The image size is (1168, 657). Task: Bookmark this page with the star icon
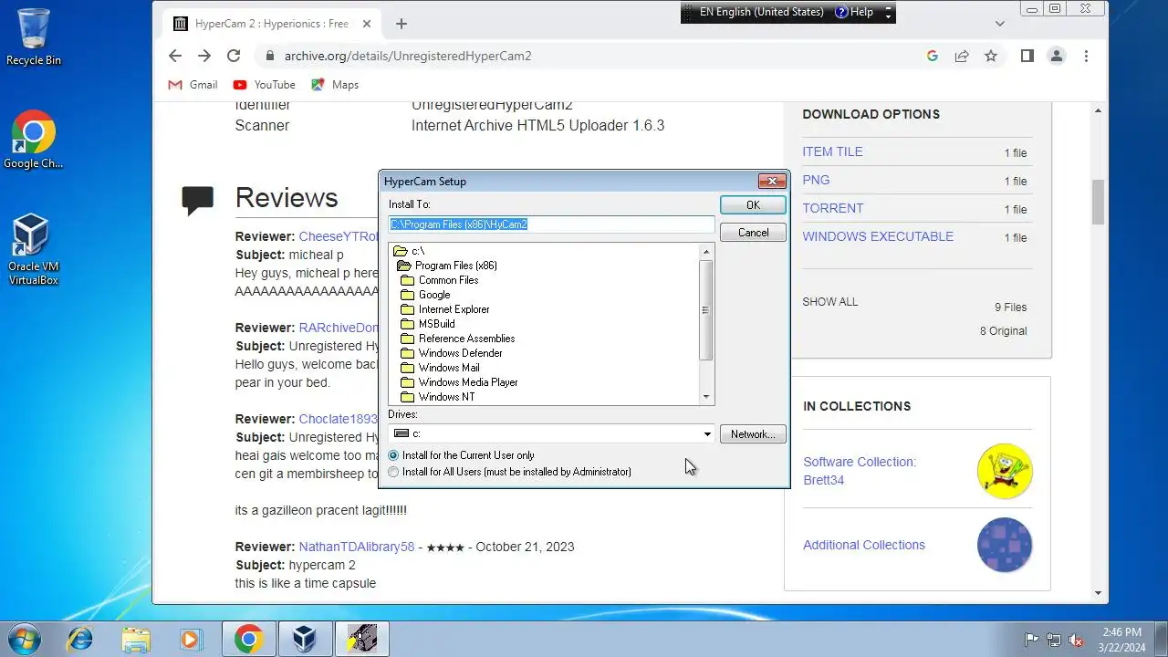991,56
